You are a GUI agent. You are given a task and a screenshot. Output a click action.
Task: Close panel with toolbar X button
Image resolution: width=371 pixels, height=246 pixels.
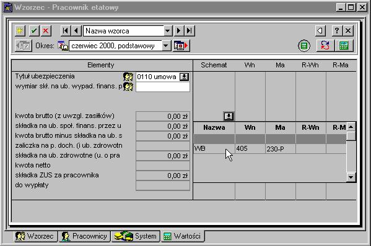pos(348,31)
